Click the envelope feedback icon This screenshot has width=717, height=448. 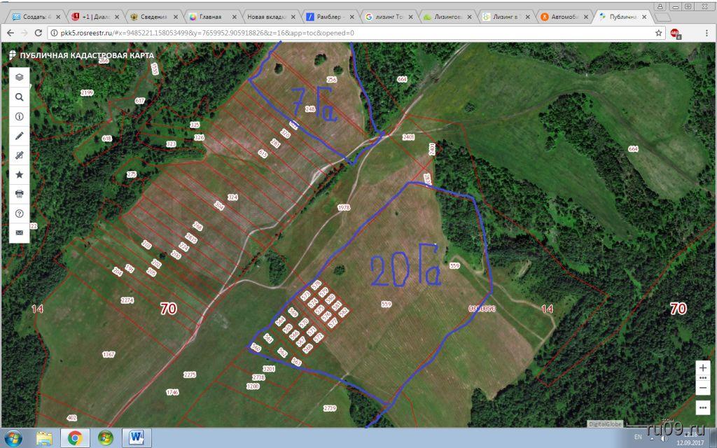19,232
